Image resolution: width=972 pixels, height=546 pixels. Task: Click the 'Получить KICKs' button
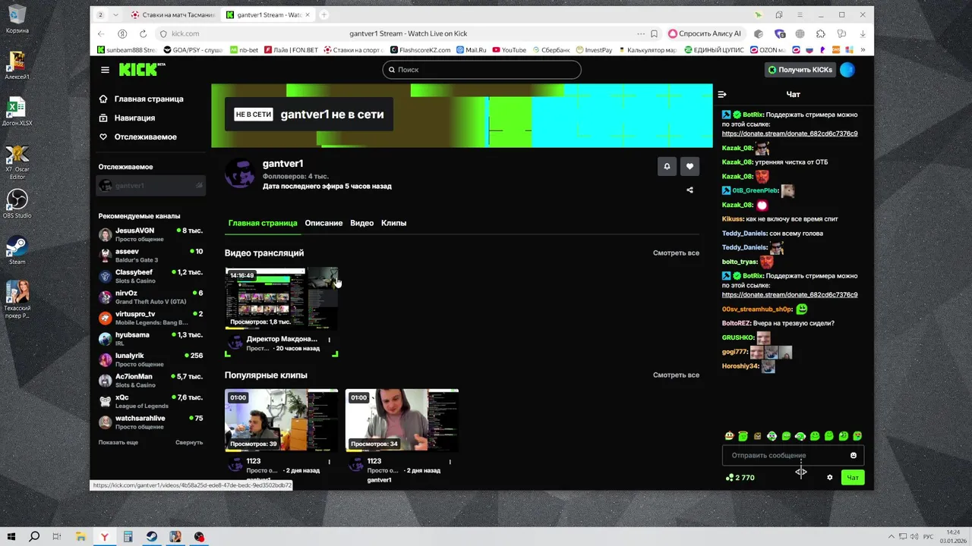coord(800,70)
